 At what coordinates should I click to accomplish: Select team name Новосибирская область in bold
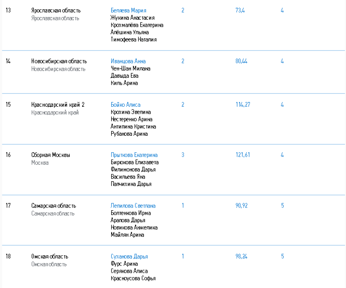pyautogui.click(x=59, y=61)
